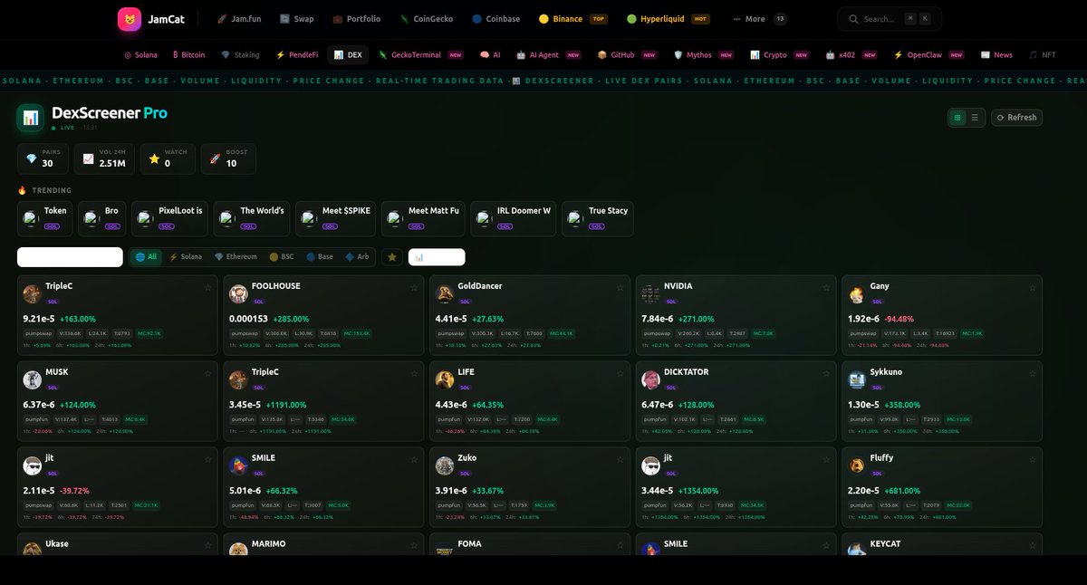The height and width of the screenshot is (585, 1087).
Task: Open the Mythos tab
Action: (x=704, y=55)
